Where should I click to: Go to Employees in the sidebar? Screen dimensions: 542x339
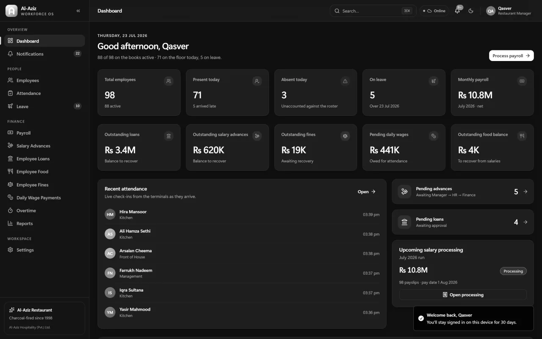(x=44, y=81)
